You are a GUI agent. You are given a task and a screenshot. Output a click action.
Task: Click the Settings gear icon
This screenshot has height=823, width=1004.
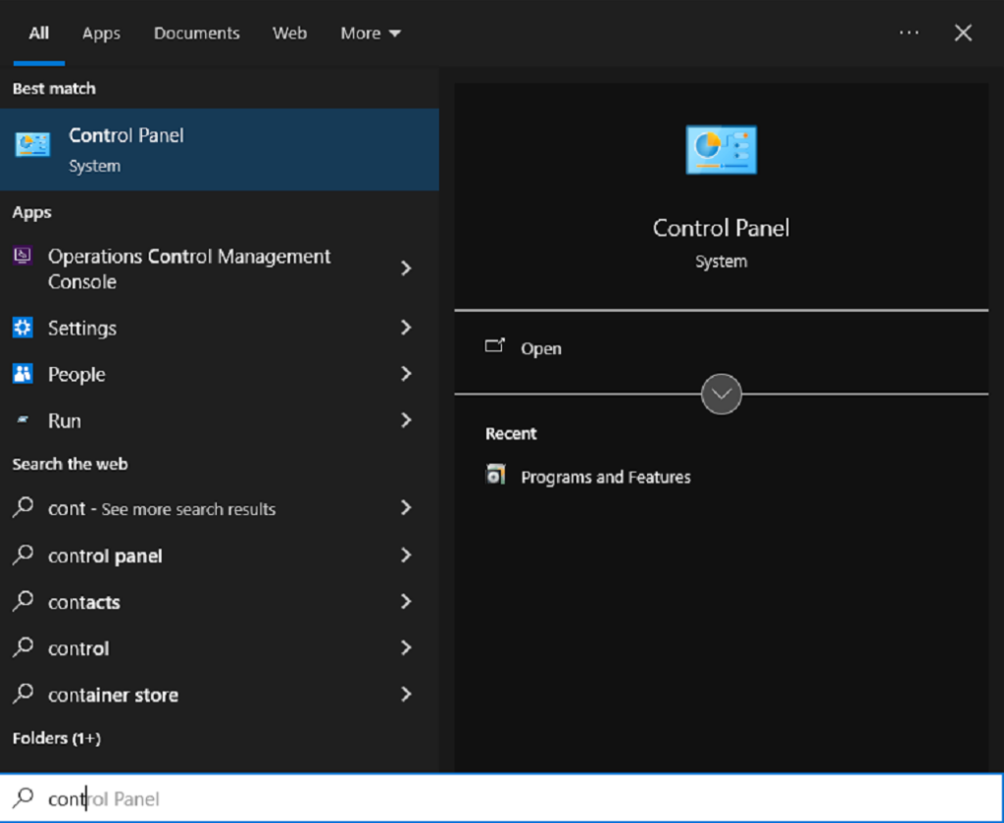(23, 328)
